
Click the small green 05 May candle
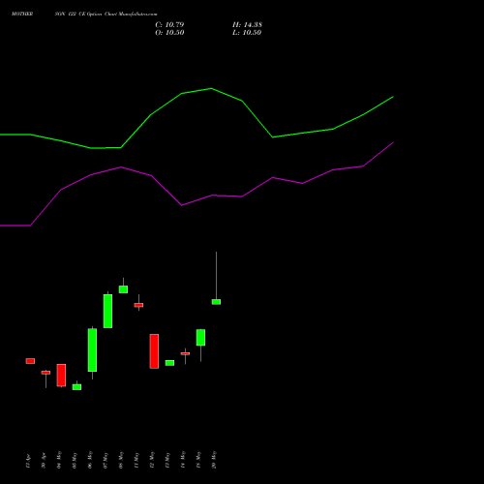tap(76, 387)
